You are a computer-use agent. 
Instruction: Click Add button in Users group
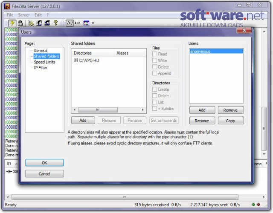tap(202, 110)
